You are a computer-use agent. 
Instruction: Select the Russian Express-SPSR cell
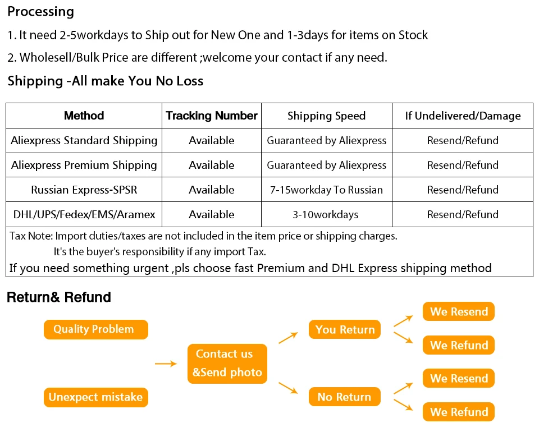click(x=84, y=190)
